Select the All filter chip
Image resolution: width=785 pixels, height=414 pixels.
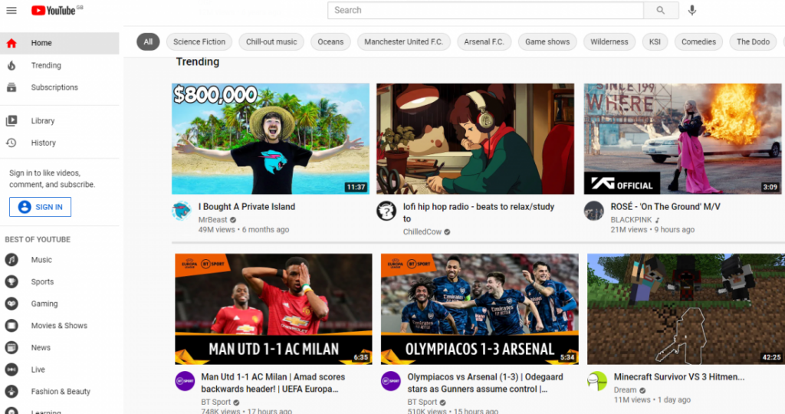click(148, 42)
